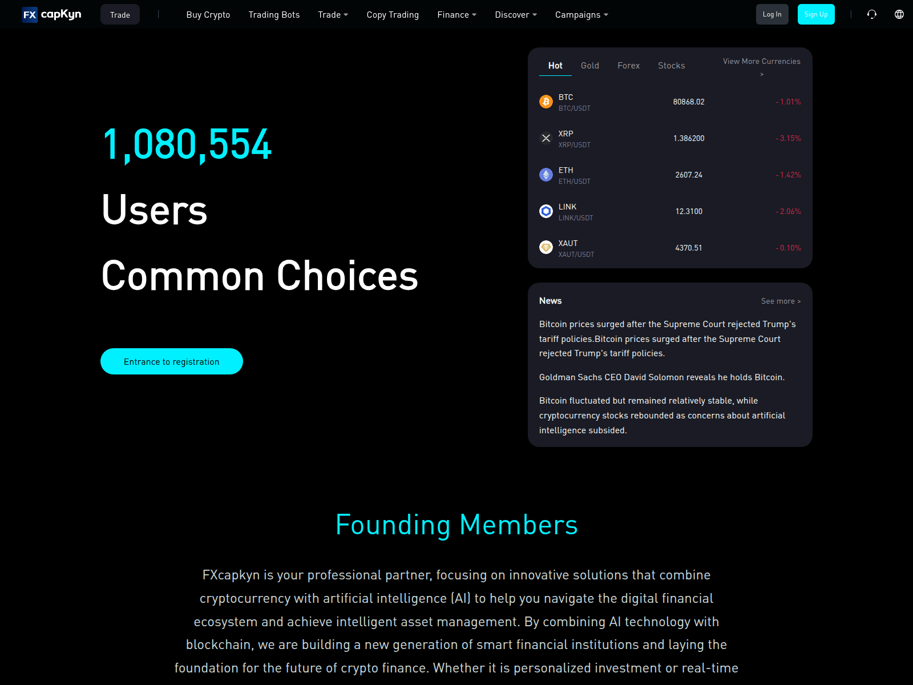Open the customer support headset icon

(x=872, y=14)
